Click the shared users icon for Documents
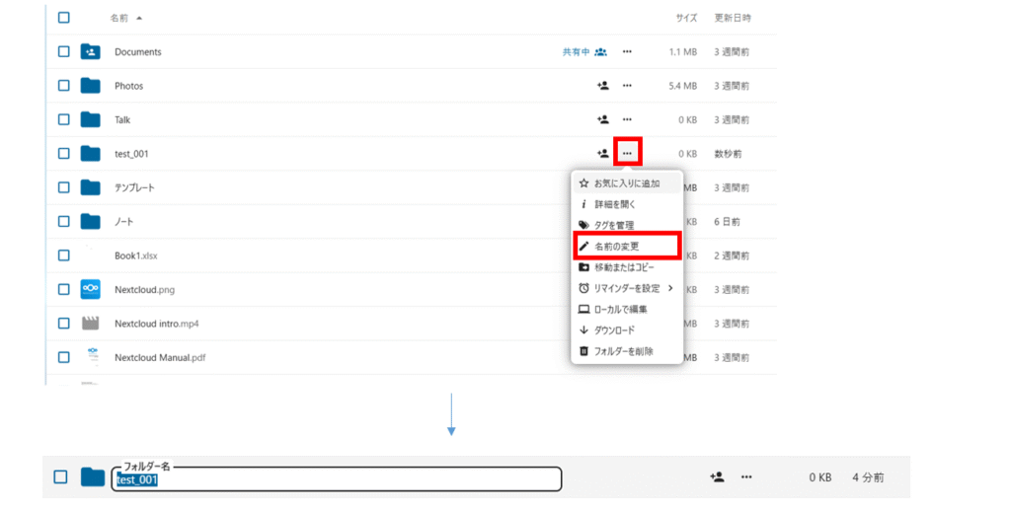 (600, 52)
